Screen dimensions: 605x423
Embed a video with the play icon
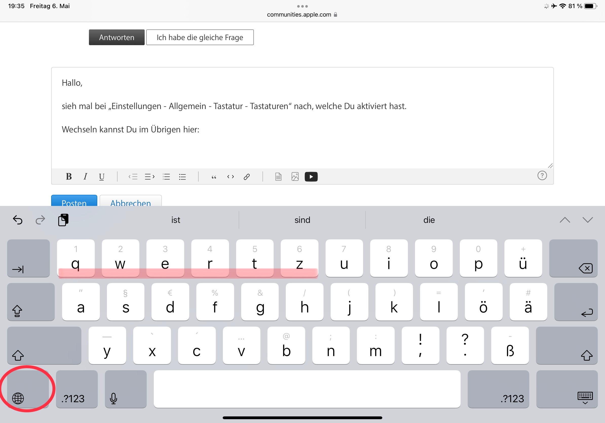pyautogui.click(x=311, y=177)
